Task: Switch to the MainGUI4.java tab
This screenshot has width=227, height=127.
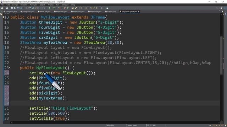Action: coord(95,12)
